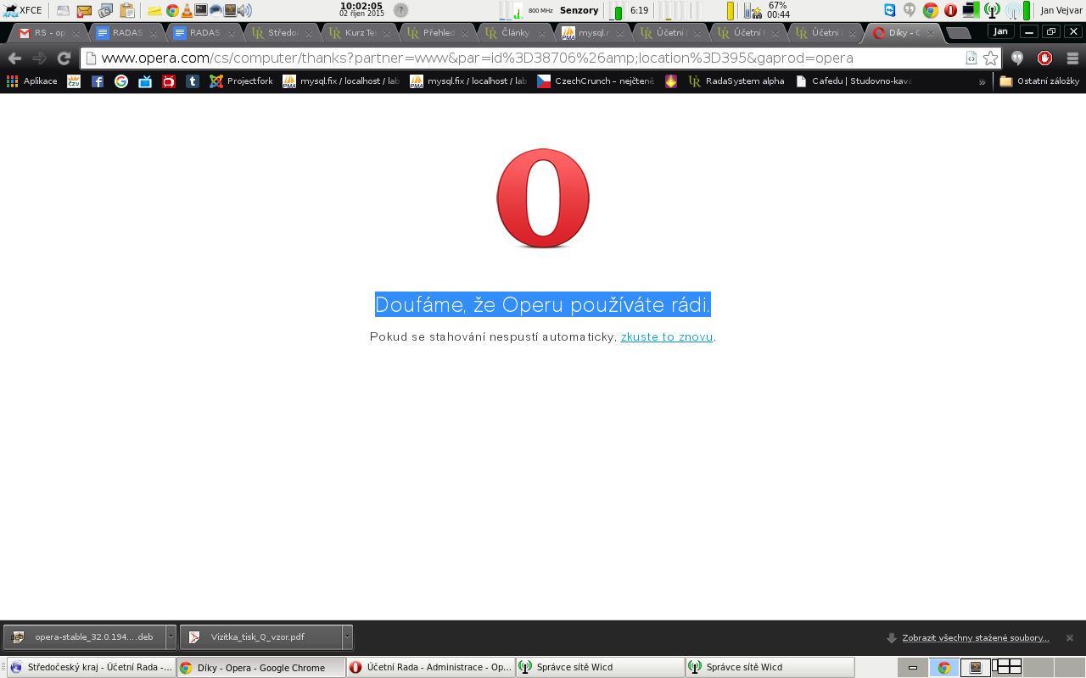The height and width of the screenshot is (678, 1086).
Task: Launch VLC cone icon in top panel
Action: tap(187, 11)
